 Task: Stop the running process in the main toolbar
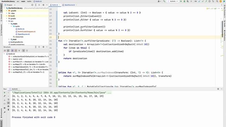pyautogui.click(x=191, y=1)
